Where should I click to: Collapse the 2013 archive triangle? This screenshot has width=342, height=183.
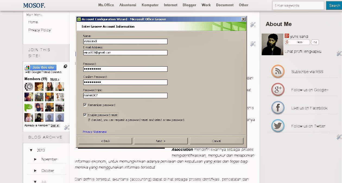coord(31,150)
